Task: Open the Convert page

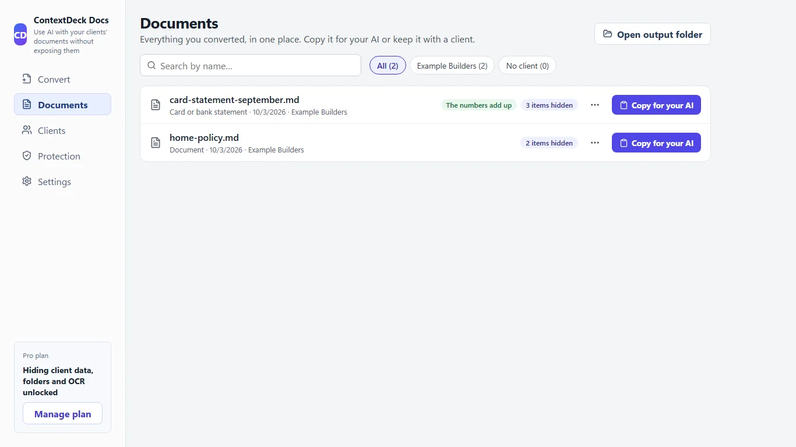Action: 62,79
